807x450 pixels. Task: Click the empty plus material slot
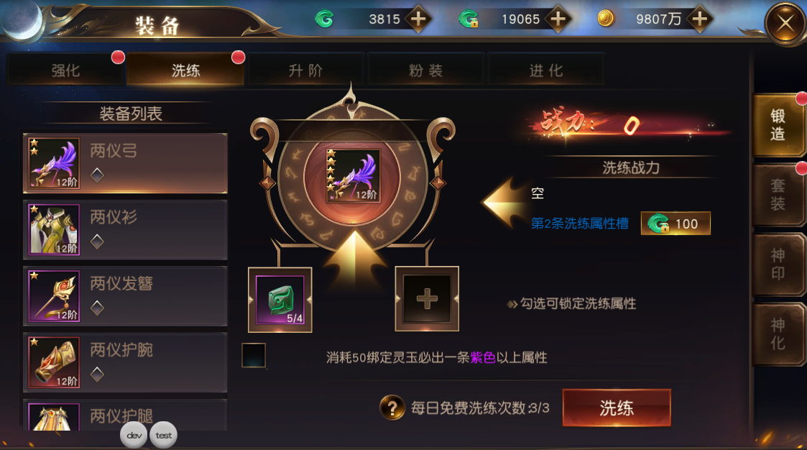point(427,298)
